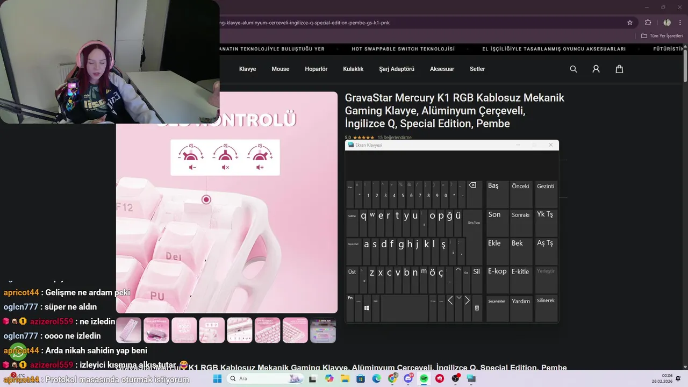This screenshot has height=387, width=688.
Task: Tap the Baş home key
Action: tap(497, 195)
